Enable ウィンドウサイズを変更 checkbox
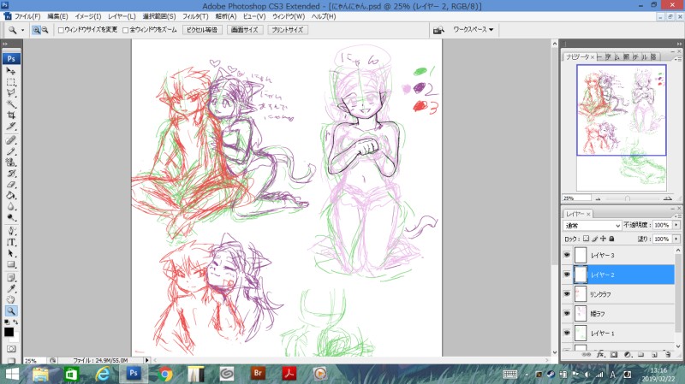The image size is (685, 384). [61, 30]
